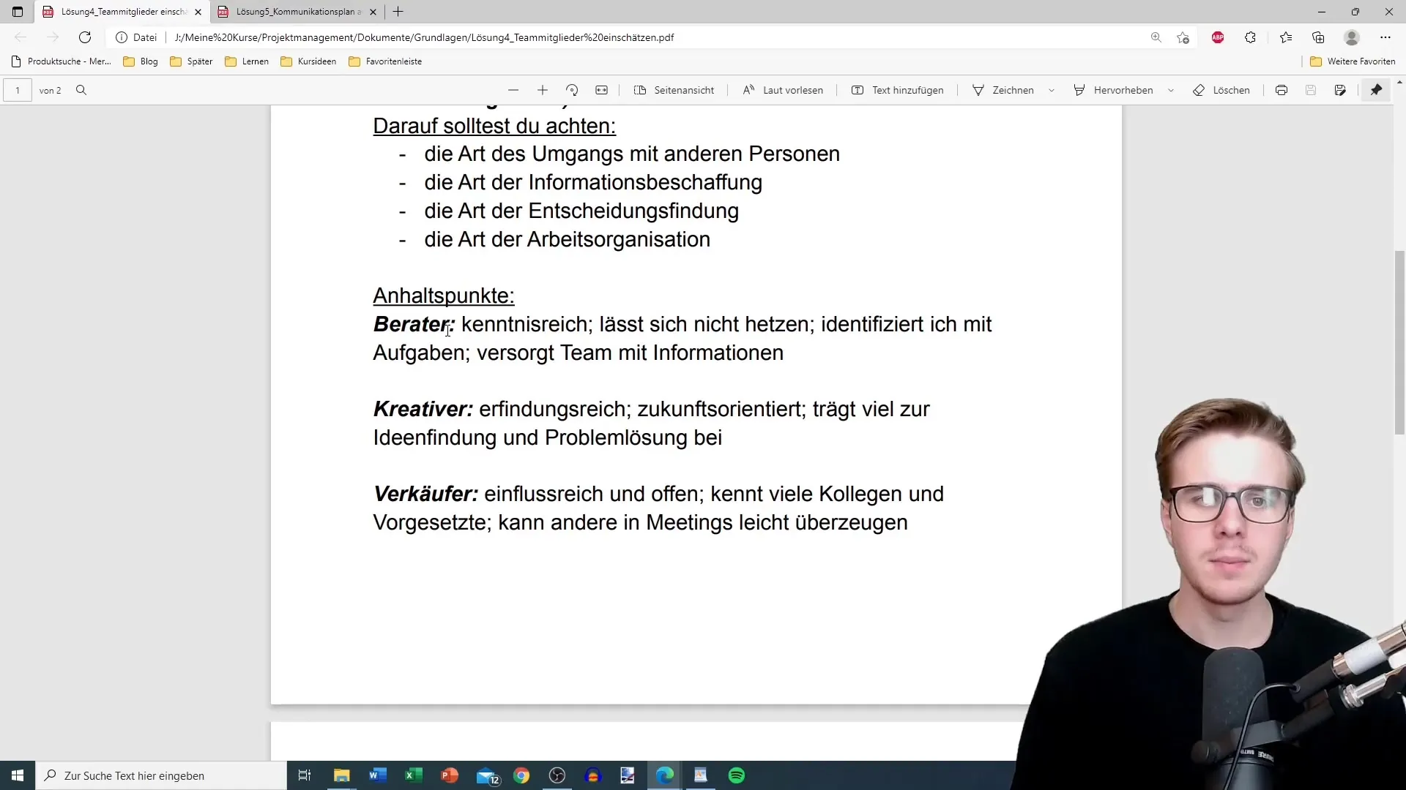Click 'Darauf solltest du achten:' heading
The width and height of the screenshot is (1406, 790).
tap(494, 126)
